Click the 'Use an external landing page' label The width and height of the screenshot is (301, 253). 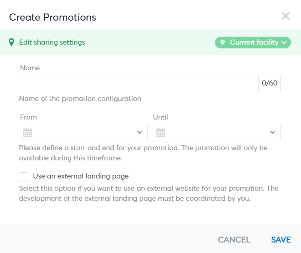(x=81, y=176)
